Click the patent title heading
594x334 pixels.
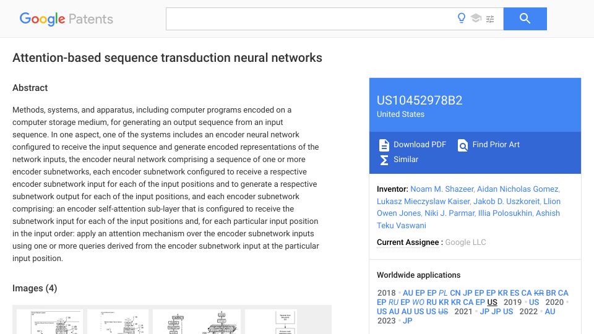[x=167, y=58]
